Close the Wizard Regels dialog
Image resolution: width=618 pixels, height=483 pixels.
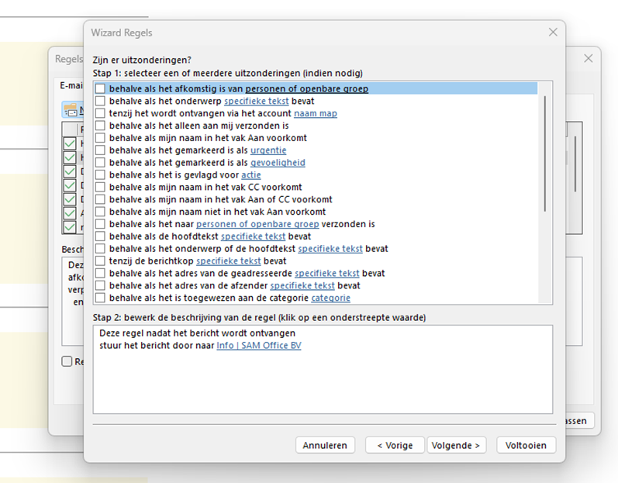click(553, 33)
